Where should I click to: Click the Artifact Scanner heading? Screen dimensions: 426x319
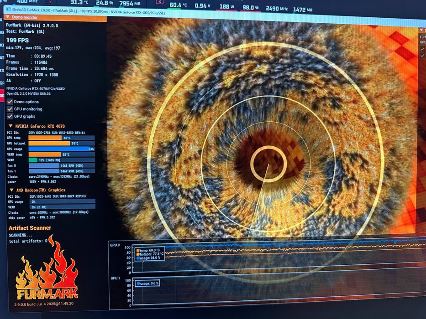(x=30, y=228)
